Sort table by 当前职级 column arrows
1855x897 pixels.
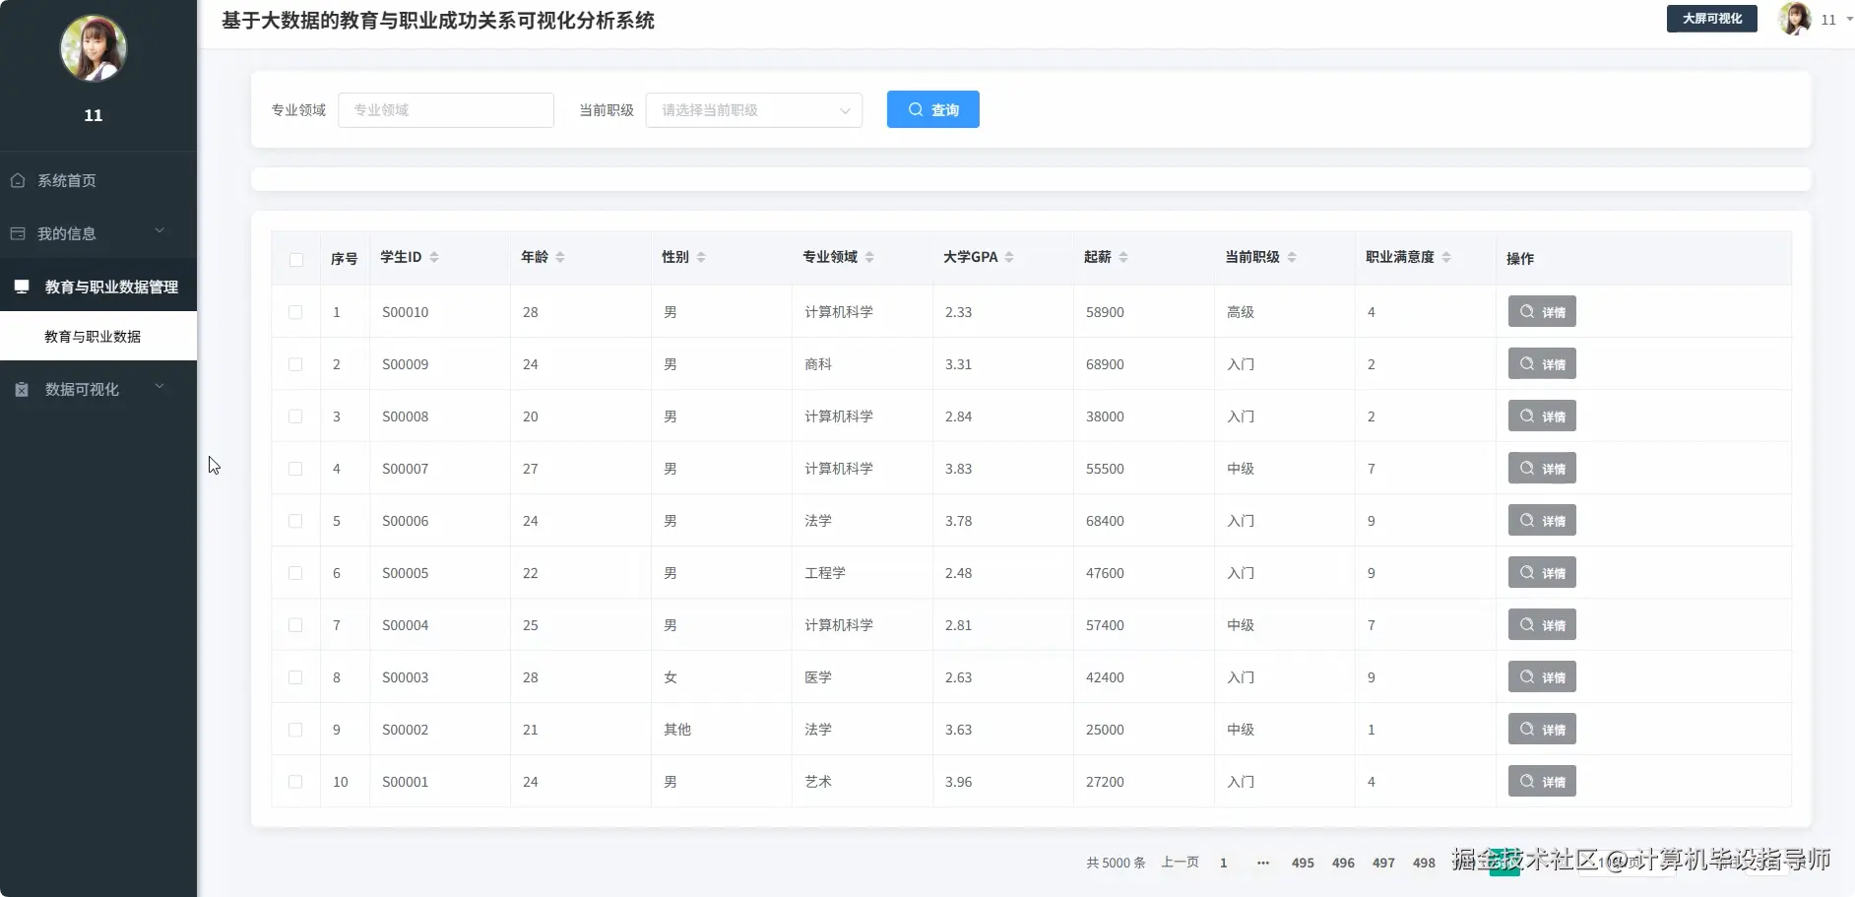1292,257
